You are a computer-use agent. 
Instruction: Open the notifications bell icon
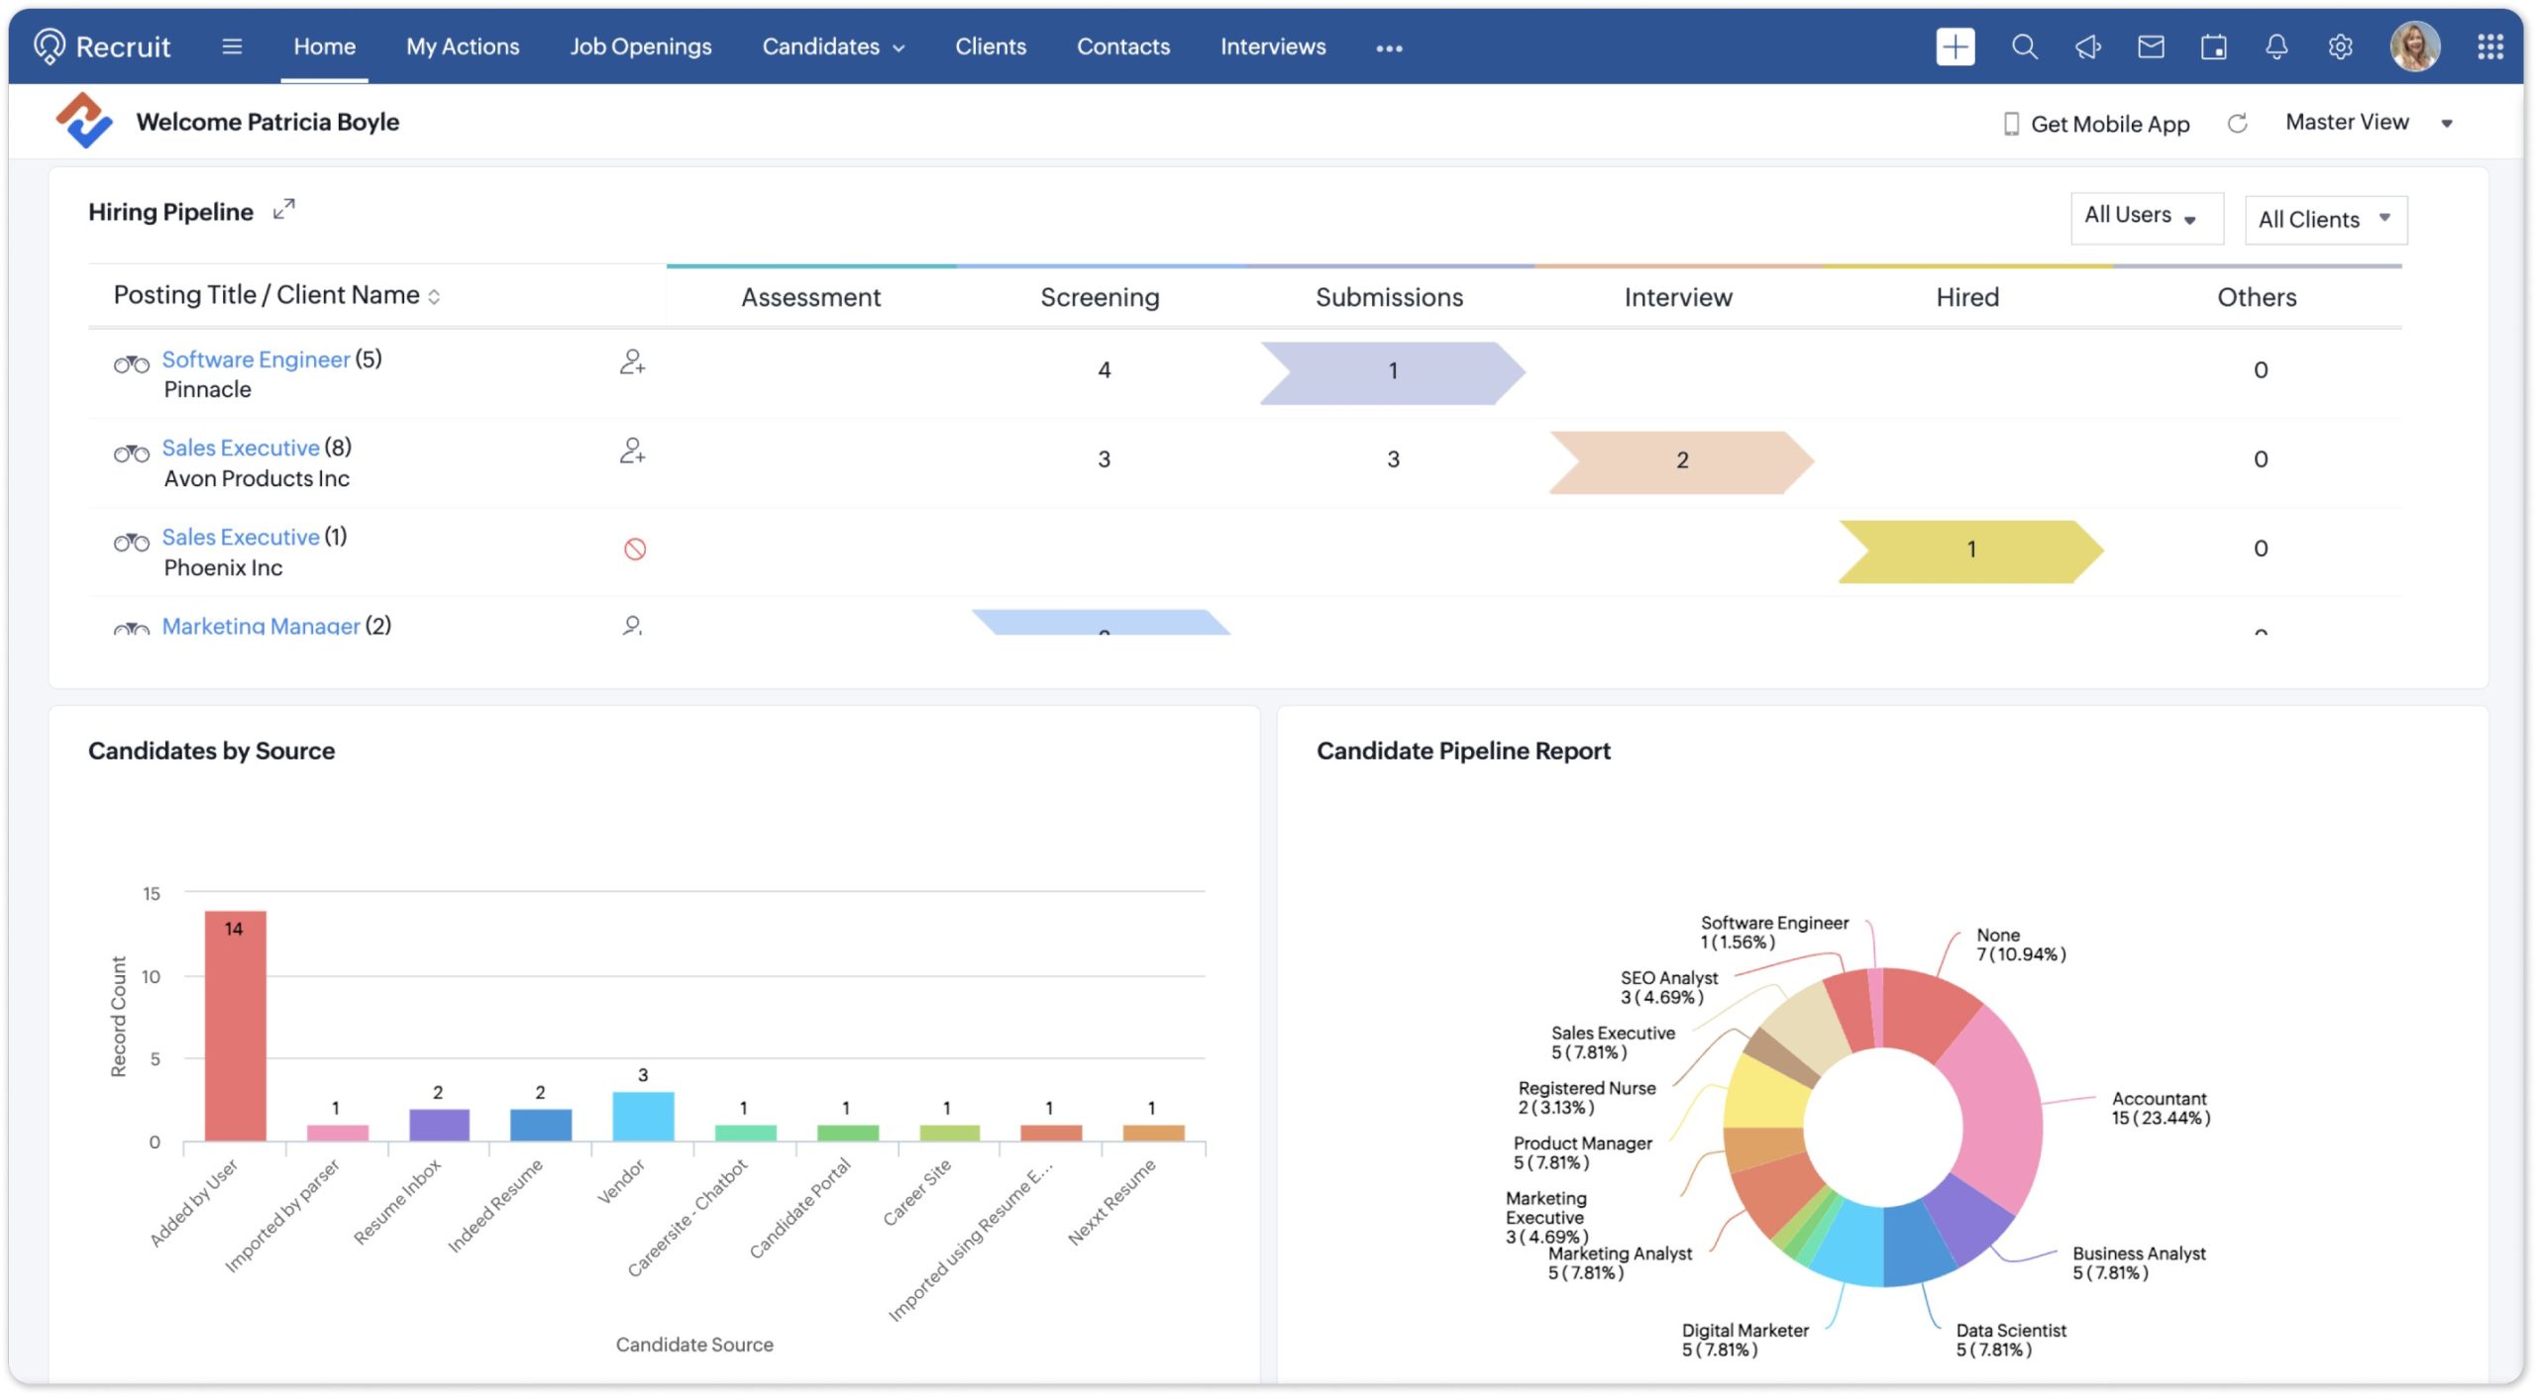2276,47
